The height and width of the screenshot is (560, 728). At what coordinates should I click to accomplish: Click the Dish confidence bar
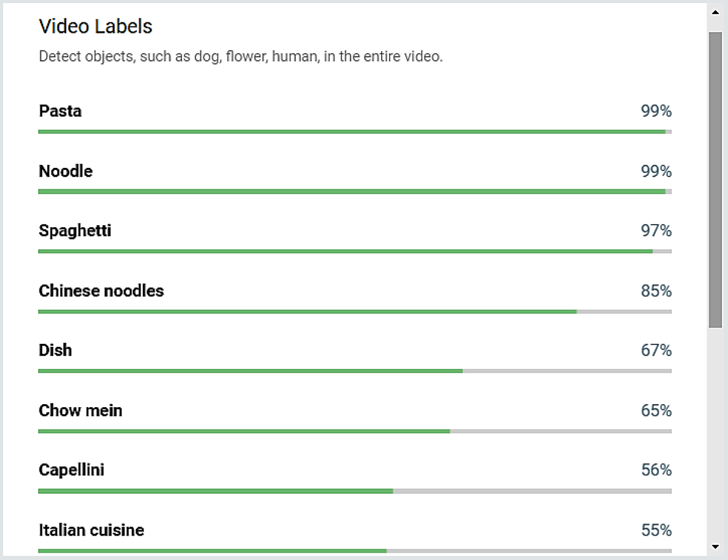pos(355,371)
